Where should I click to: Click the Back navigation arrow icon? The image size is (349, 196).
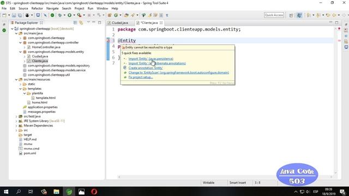tap(334, 15)
